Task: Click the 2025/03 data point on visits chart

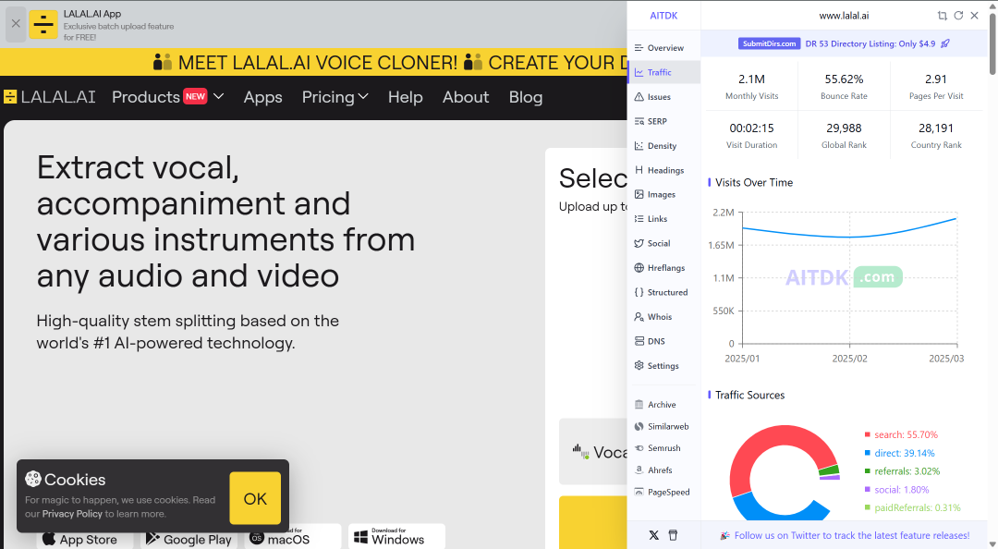Action: (x=956, y=218)
